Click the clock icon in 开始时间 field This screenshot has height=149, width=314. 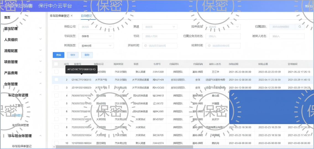tap(146, 46)
